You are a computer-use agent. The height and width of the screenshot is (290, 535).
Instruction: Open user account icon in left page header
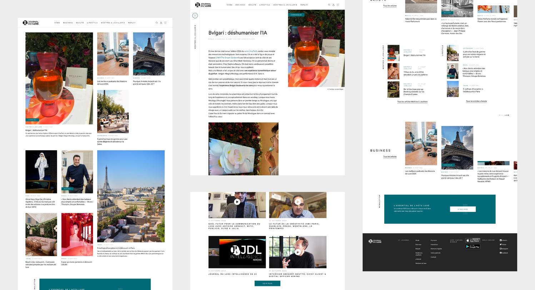point(161,23)
